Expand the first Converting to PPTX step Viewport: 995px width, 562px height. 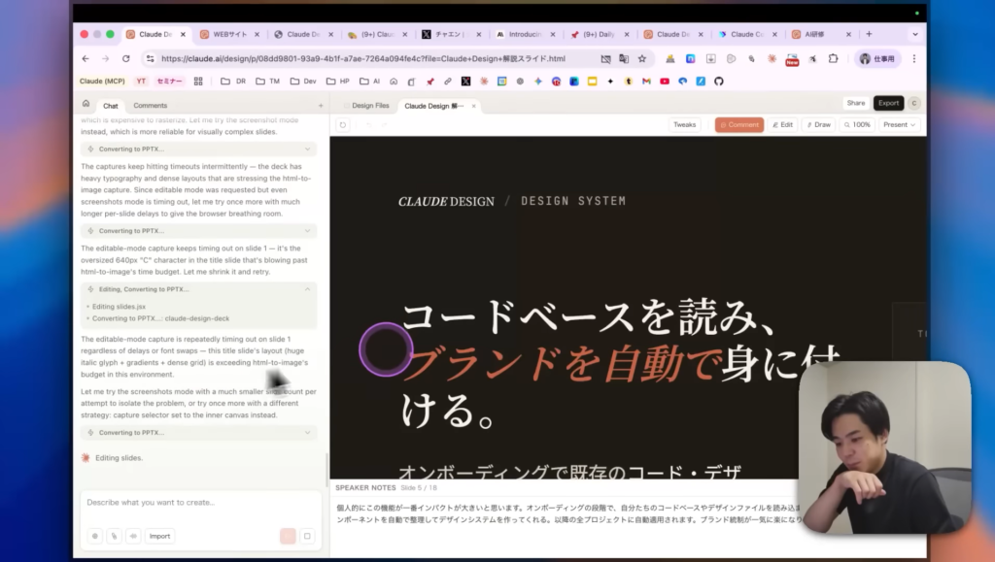tap(199, 149)
